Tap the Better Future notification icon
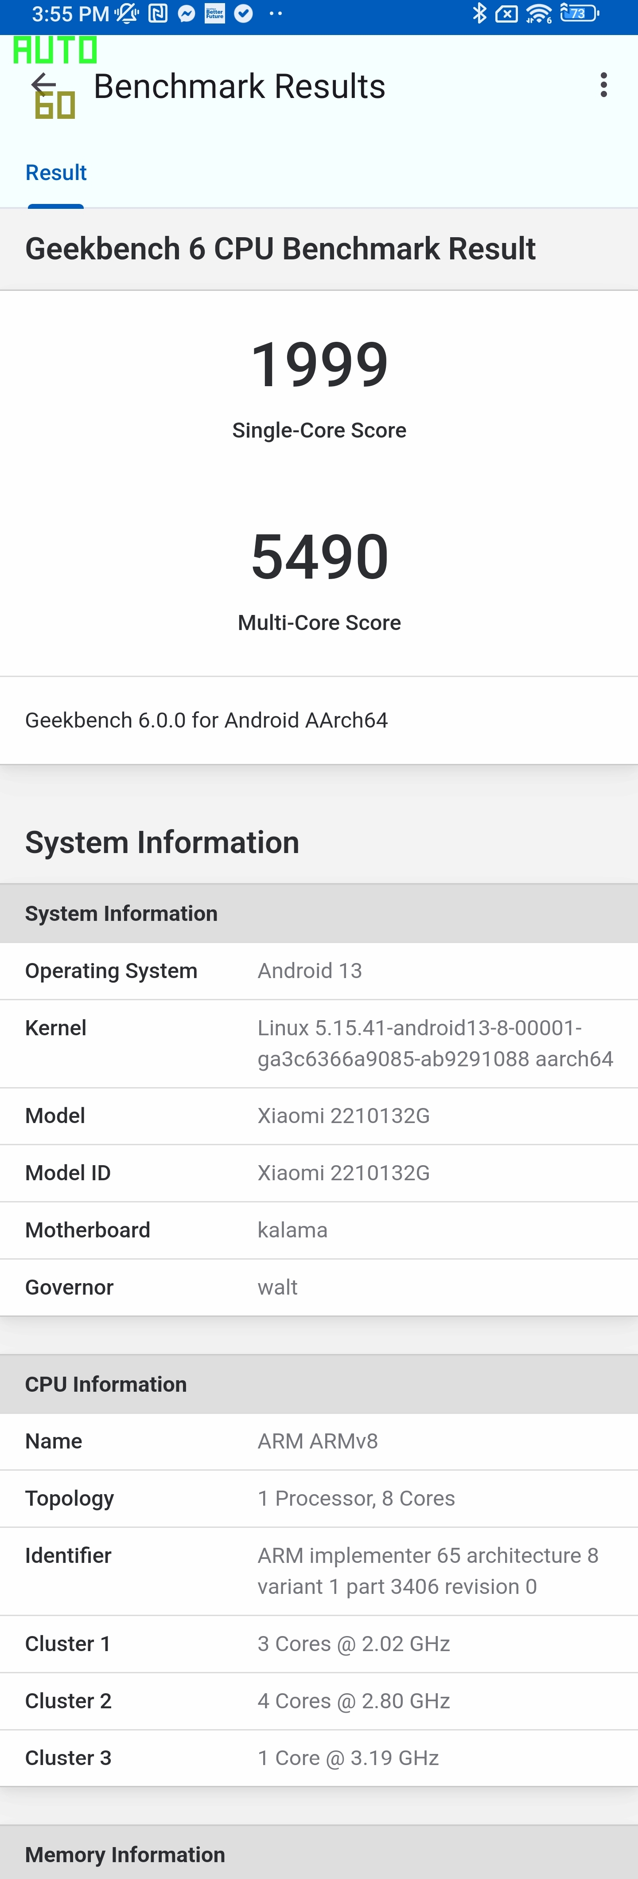This screenshot has width=638, height=1879. pyautogui.click(x=214, y=14)
